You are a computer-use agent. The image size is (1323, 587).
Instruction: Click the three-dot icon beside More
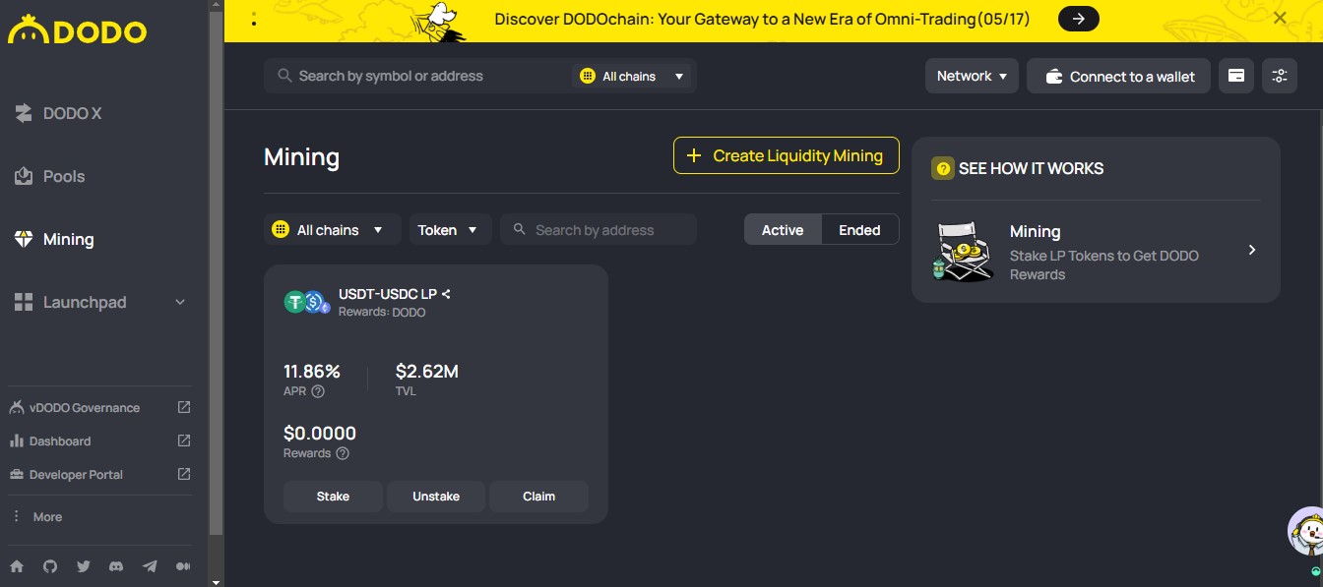coord(16,516)
